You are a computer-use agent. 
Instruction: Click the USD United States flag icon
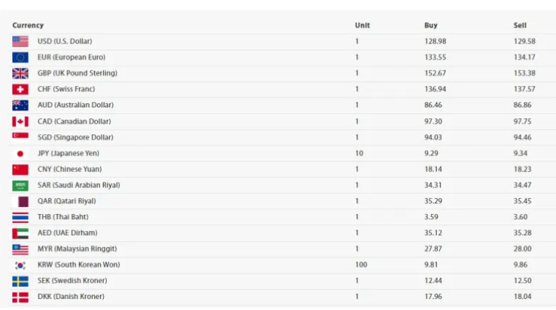point(20,41)
